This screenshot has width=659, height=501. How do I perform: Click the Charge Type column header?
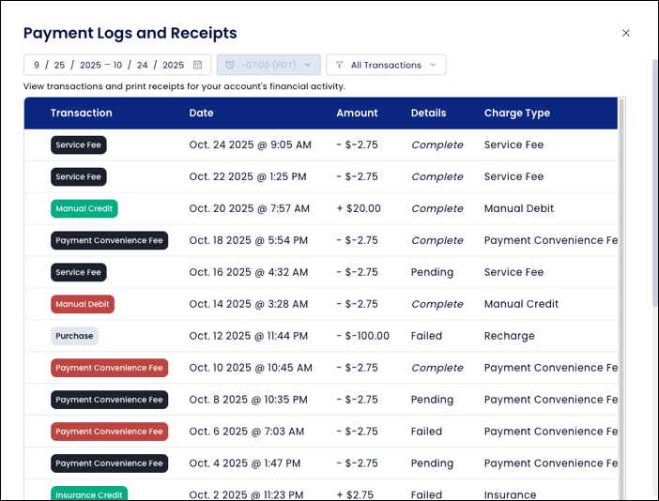point(517,113)
